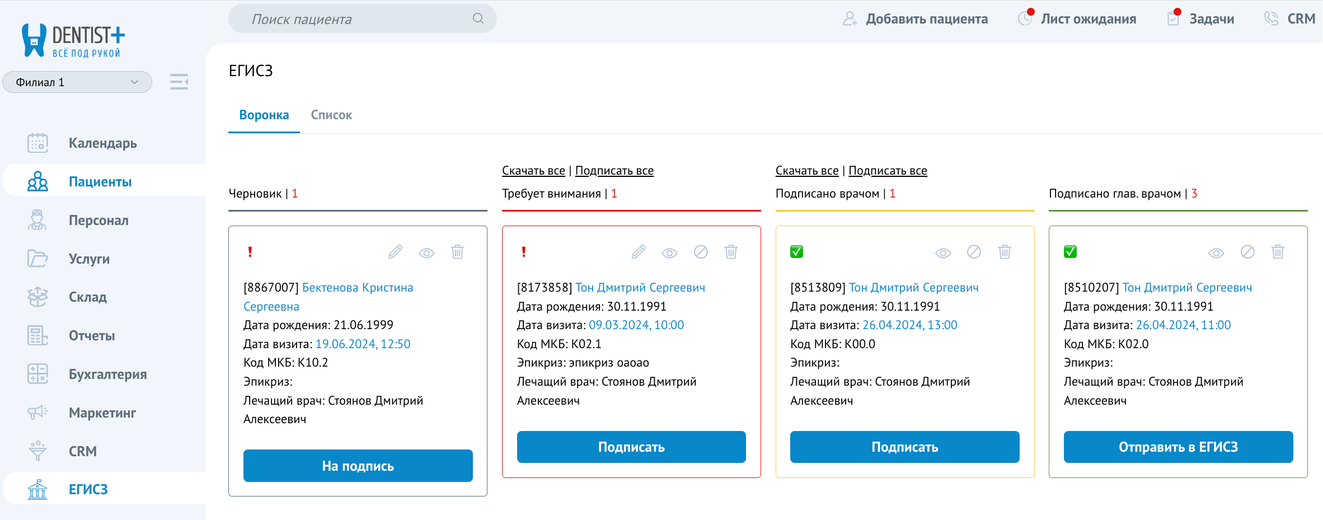
Task: Click the Черновик column header
Action: click(263, 194)
